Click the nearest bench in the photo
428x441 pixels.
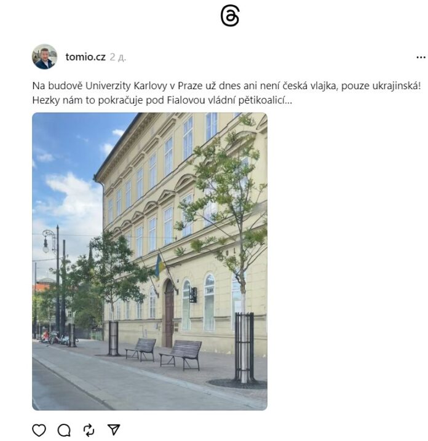pyautogui.click(x=181, y=356)
